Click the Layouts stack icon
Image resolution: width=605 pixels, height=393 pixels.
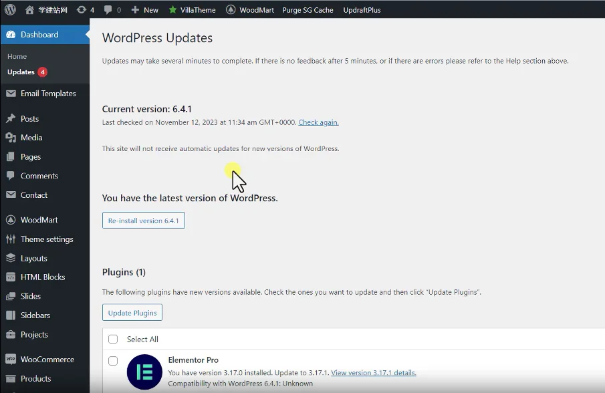11,258
